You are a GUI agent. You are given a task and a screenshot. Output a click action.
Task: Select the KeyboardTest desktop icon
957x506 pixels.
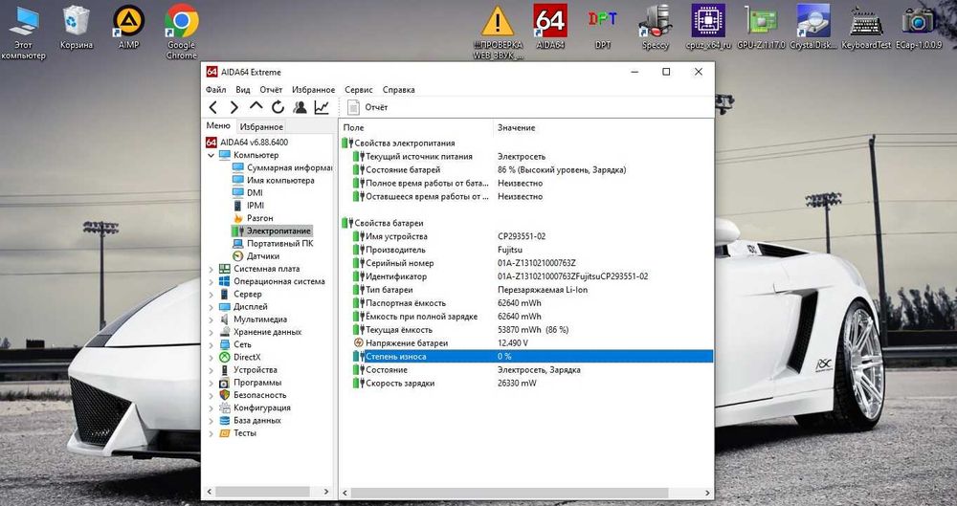pos(866,28)
